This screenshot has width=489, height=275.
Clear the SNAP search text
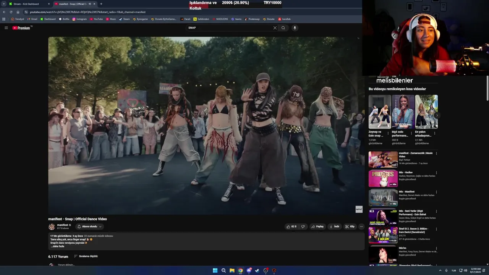[x=275, y=28]
